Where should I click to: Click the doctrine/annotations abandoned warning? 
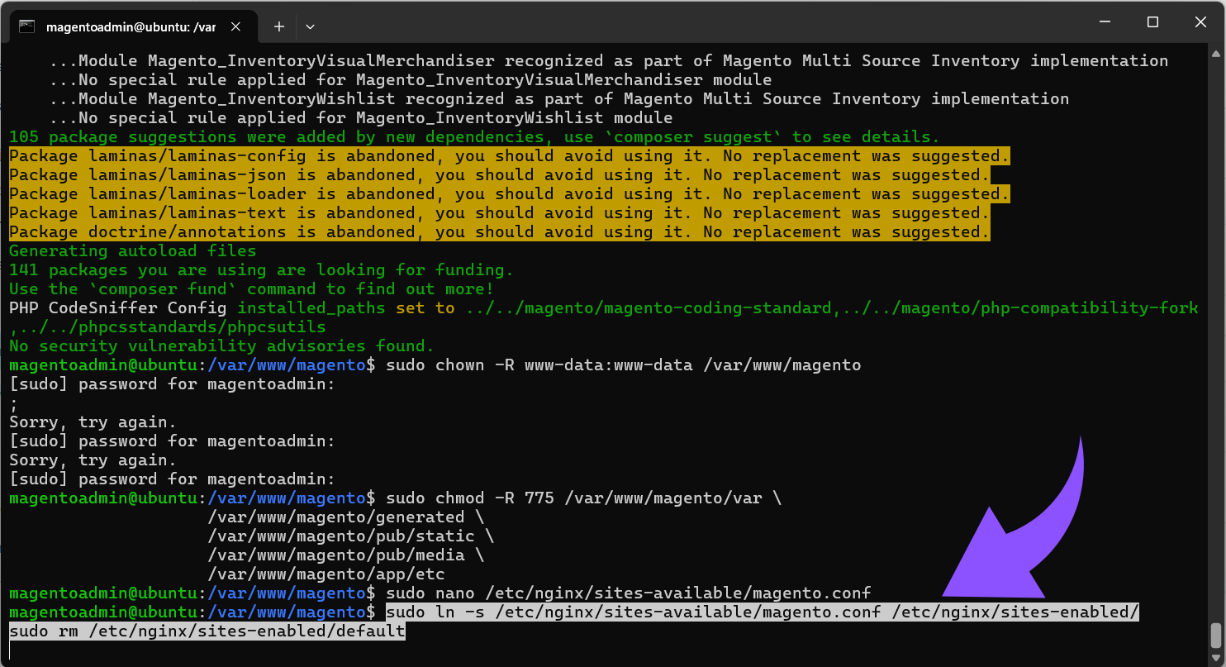499,232
